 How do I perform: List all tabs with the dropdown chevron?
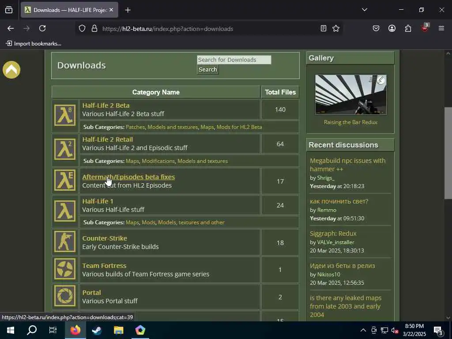pyautogui.click(x=364, y=10)
